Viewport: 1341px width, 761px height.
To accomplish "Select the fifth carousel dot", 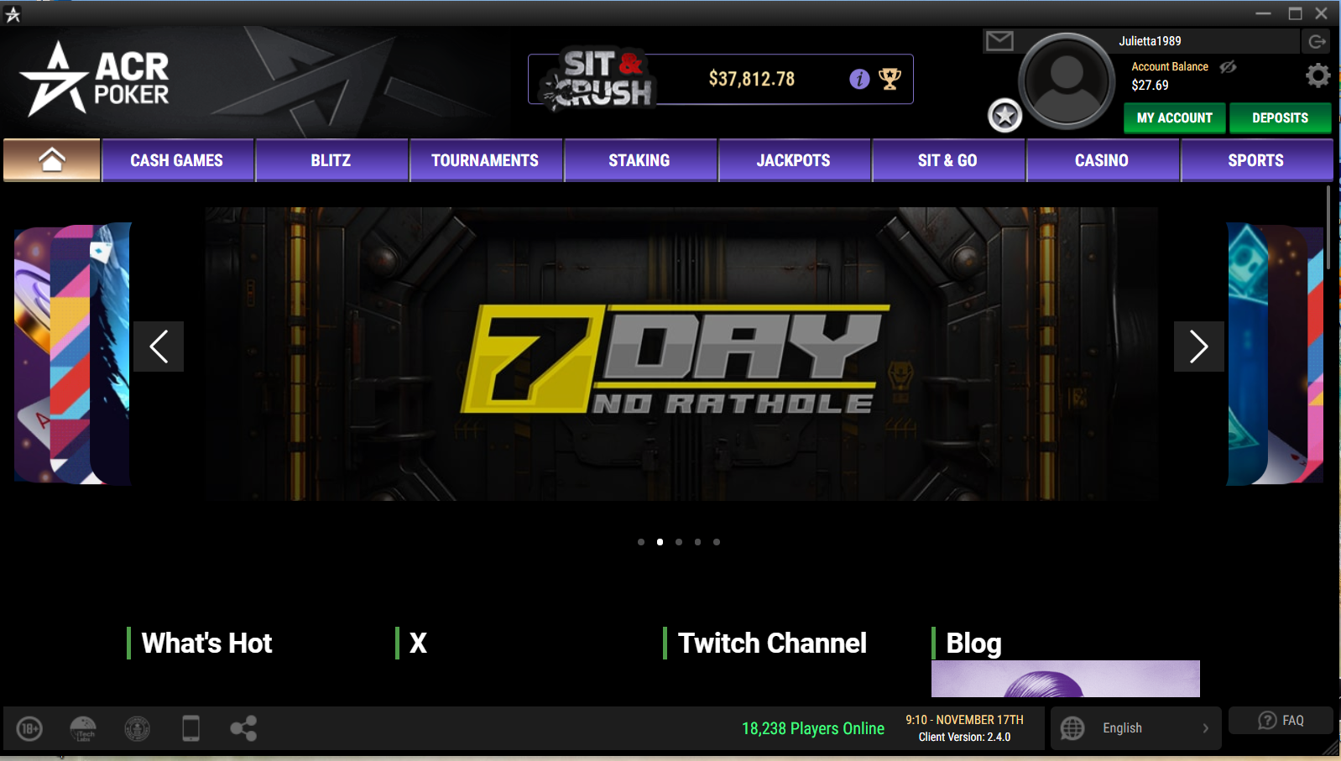I will pyautogui.click(x=717, y=542).
